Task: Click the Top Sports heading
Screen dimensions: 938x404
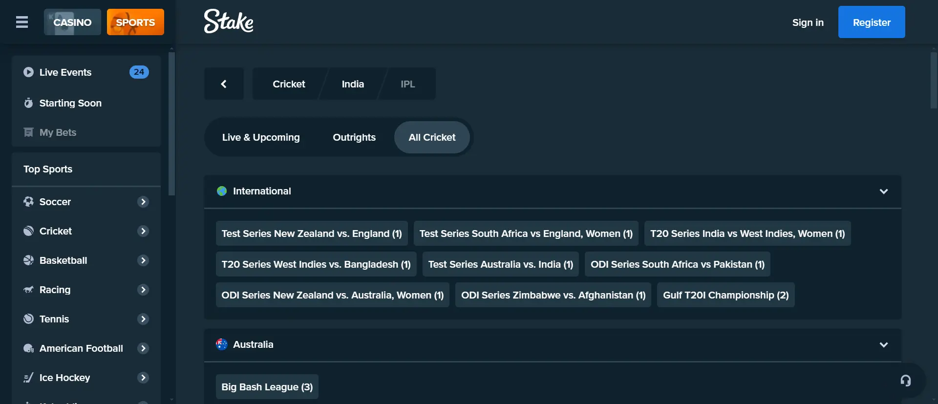Action: (x=48, y=169)
